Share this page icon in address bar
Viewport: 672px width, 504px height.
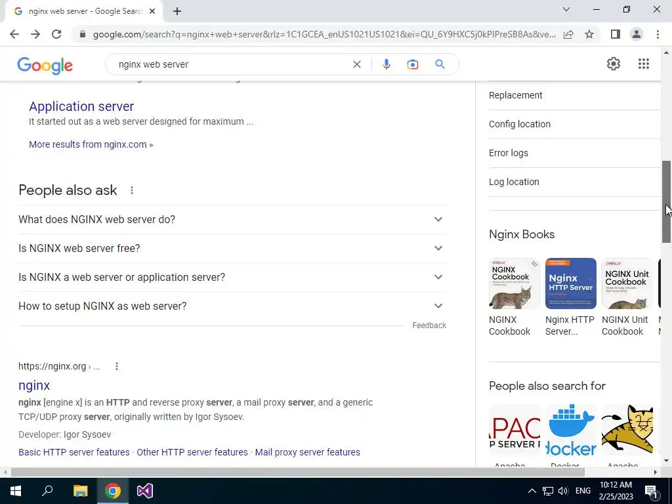point(568,34)
